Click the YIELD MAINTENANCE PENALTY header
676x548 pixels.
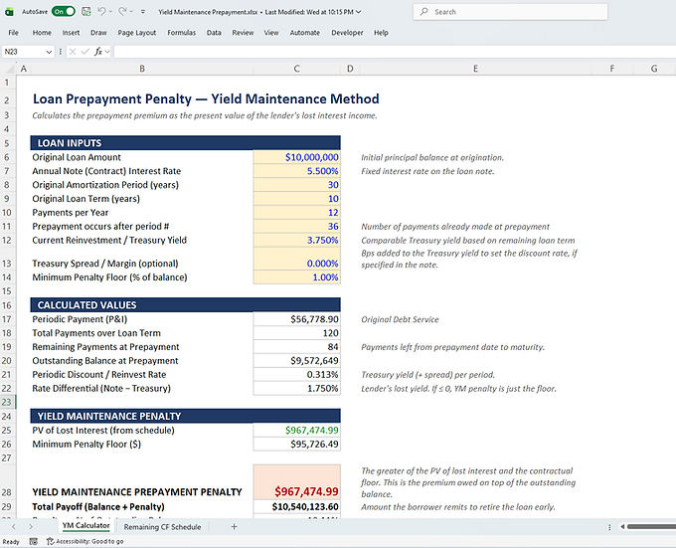(x=185, y=416)
